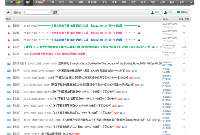This screenshot has width=200, height=135.
Task: Click the new-post speech bubble icon 发新帖
Action: 178,12
